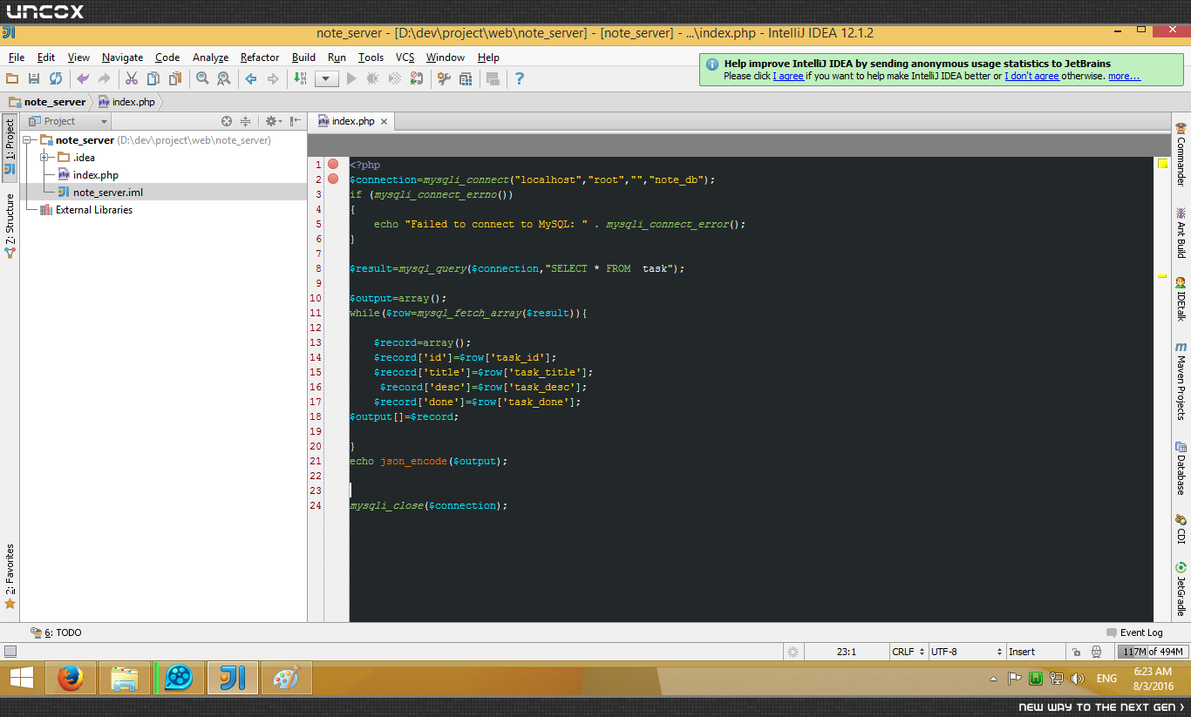This screenshot has width=1191, height=717.
Task: Click note_server in the navigation breadcrumb
Action: [x=54, y=102]
